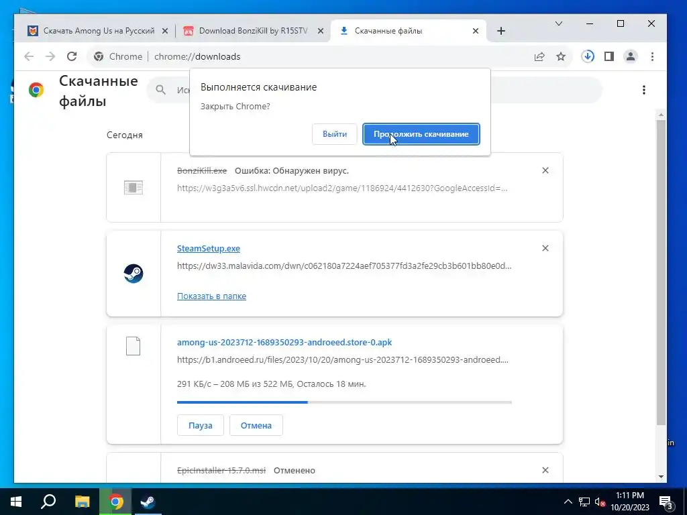This screenshot has width=687, height=515.
Task: Click the scrollbar up arrow
Action: (x=661, y=115)
